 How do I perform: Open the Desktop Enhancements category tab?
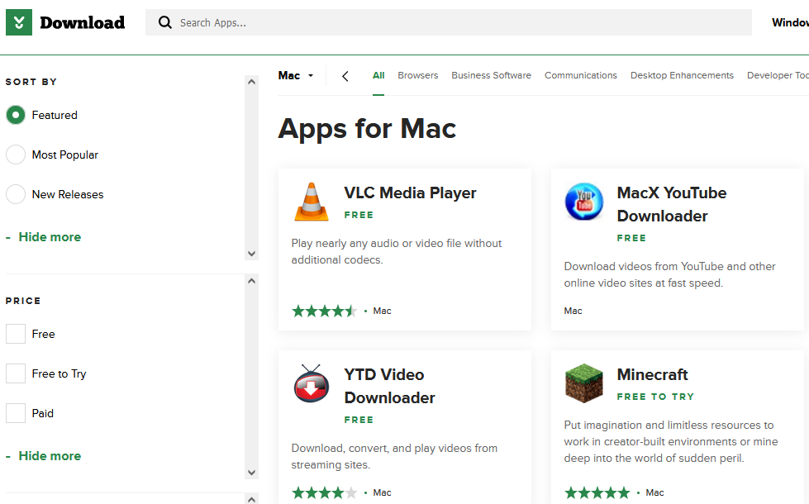coord(682,75)
